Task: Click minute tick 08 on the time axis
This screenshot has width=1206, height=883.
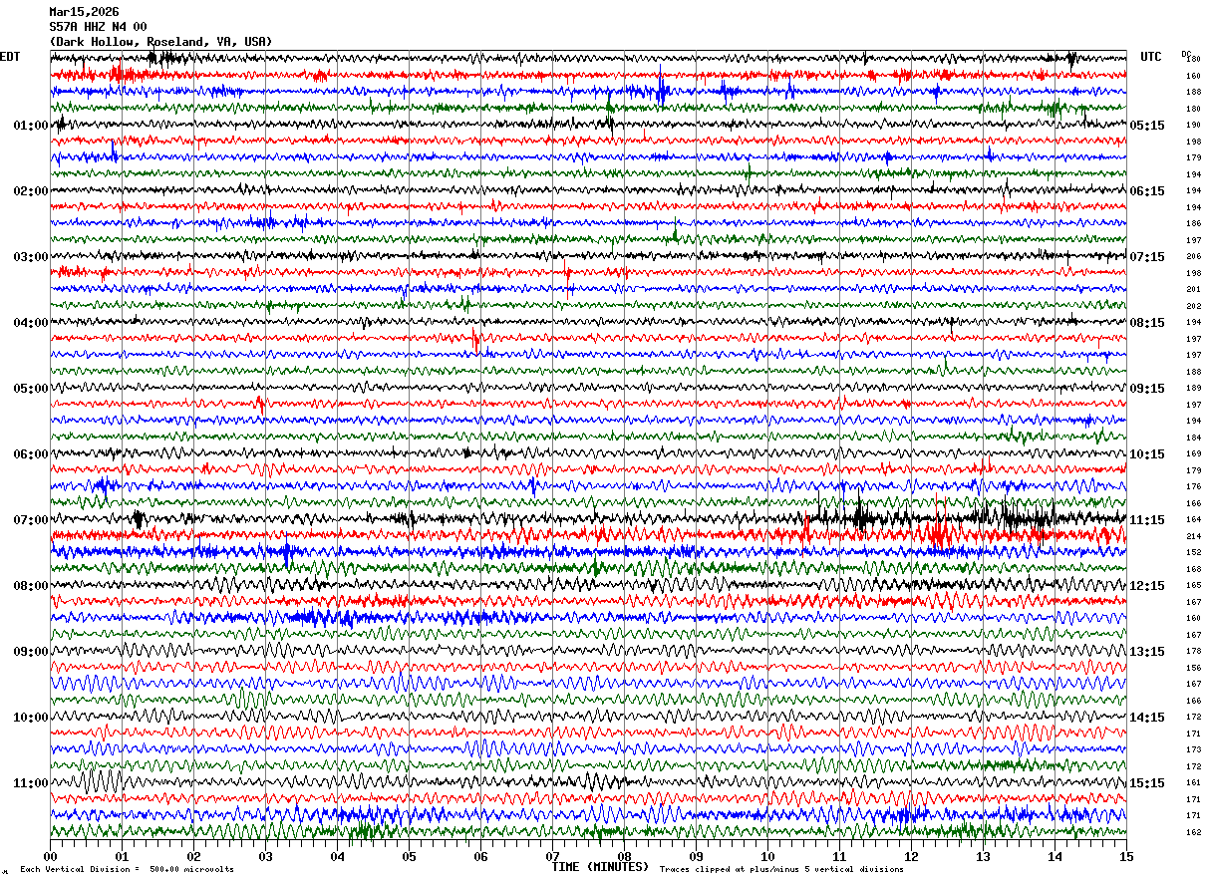Action: tap(624, 856)
